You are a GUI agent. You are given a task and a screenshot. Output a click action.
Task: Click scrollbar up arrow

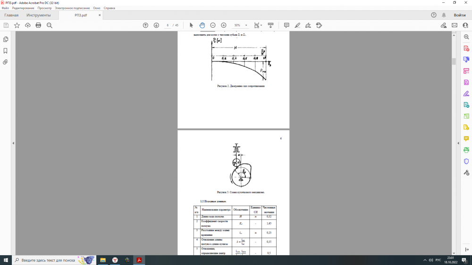[454, 35]
